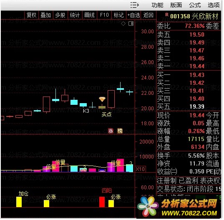Select the 多股 toolbar button
Screen dimensions: 224x220
click(60, 15)
